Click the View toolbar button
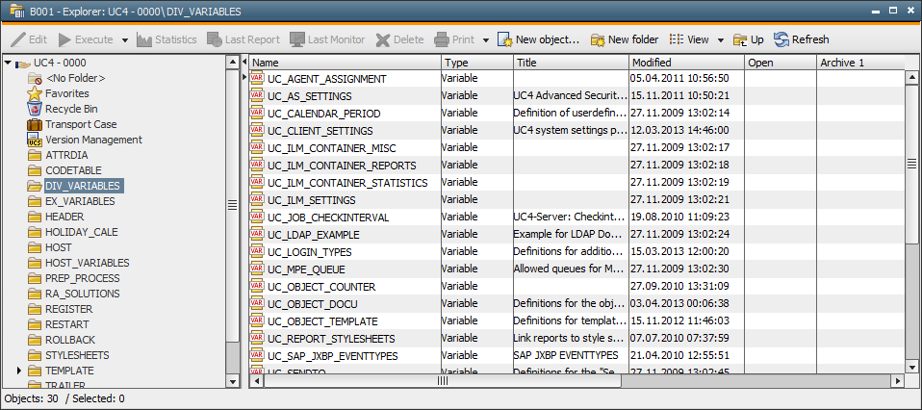This screenshot has width=922, height=410. pos(689,40)
